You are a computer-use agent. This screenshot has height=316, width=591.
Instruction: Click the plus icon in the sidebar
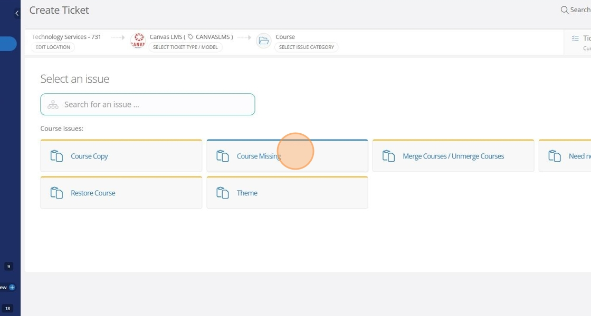click(12, 288)
